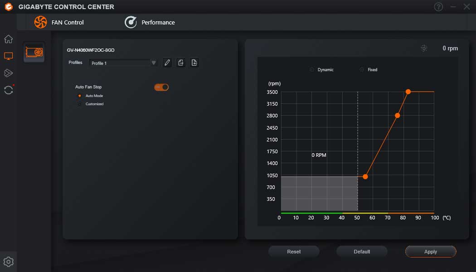Select the FAN Control fan icon
This screenshot has width=476, height=272.
pyautogui.click(x=41, y=22)
